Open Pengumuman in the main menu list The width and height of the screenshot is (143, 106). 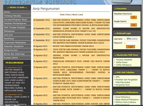[x=17, y=50]
